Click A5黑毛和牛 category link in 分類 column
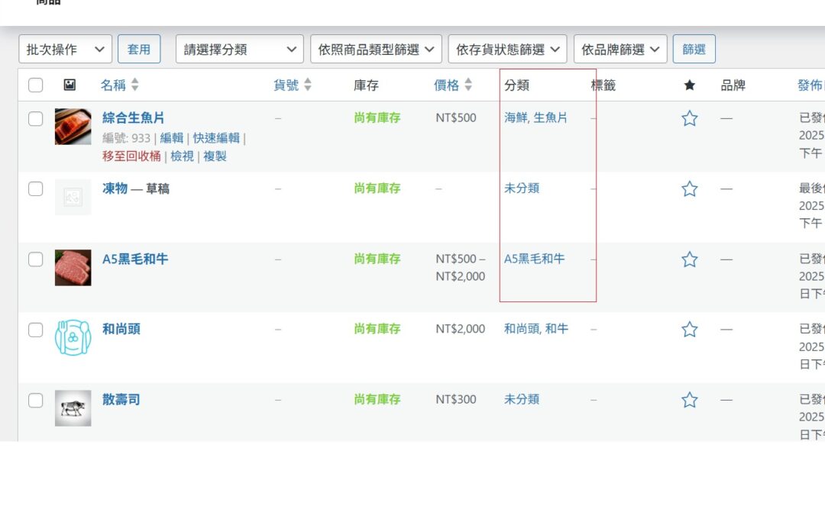Screen dimensions: 825x515 point(535,259)
